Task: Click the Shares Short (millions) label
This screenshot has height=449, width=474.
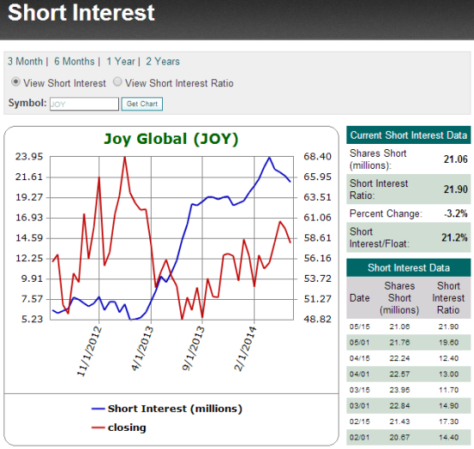Action: point(377,159)
